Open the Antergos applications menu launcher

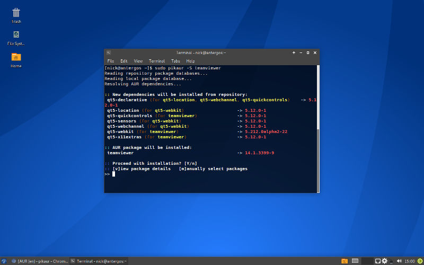click(x=4, y=261)
